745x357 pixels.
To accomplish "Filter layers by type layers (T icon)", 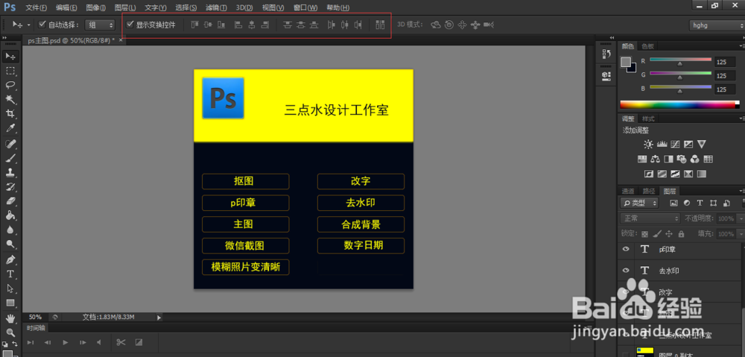I will coord(700,203).
